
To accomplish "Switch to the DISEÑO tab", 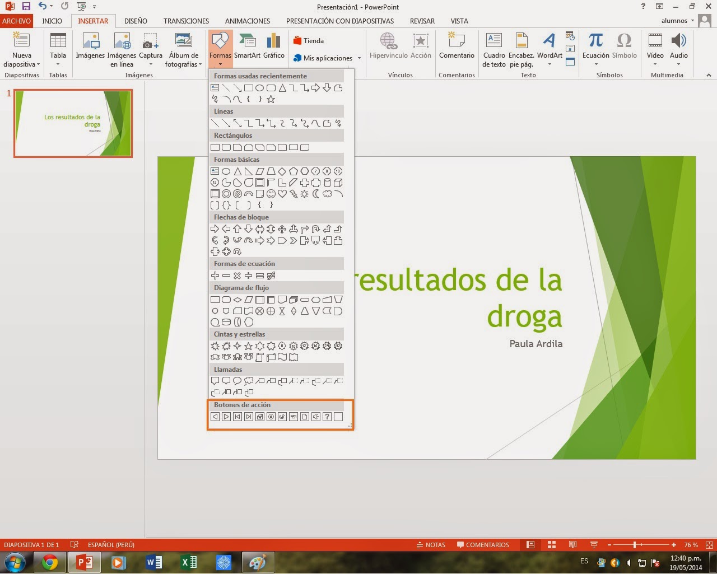I will 136,21.
